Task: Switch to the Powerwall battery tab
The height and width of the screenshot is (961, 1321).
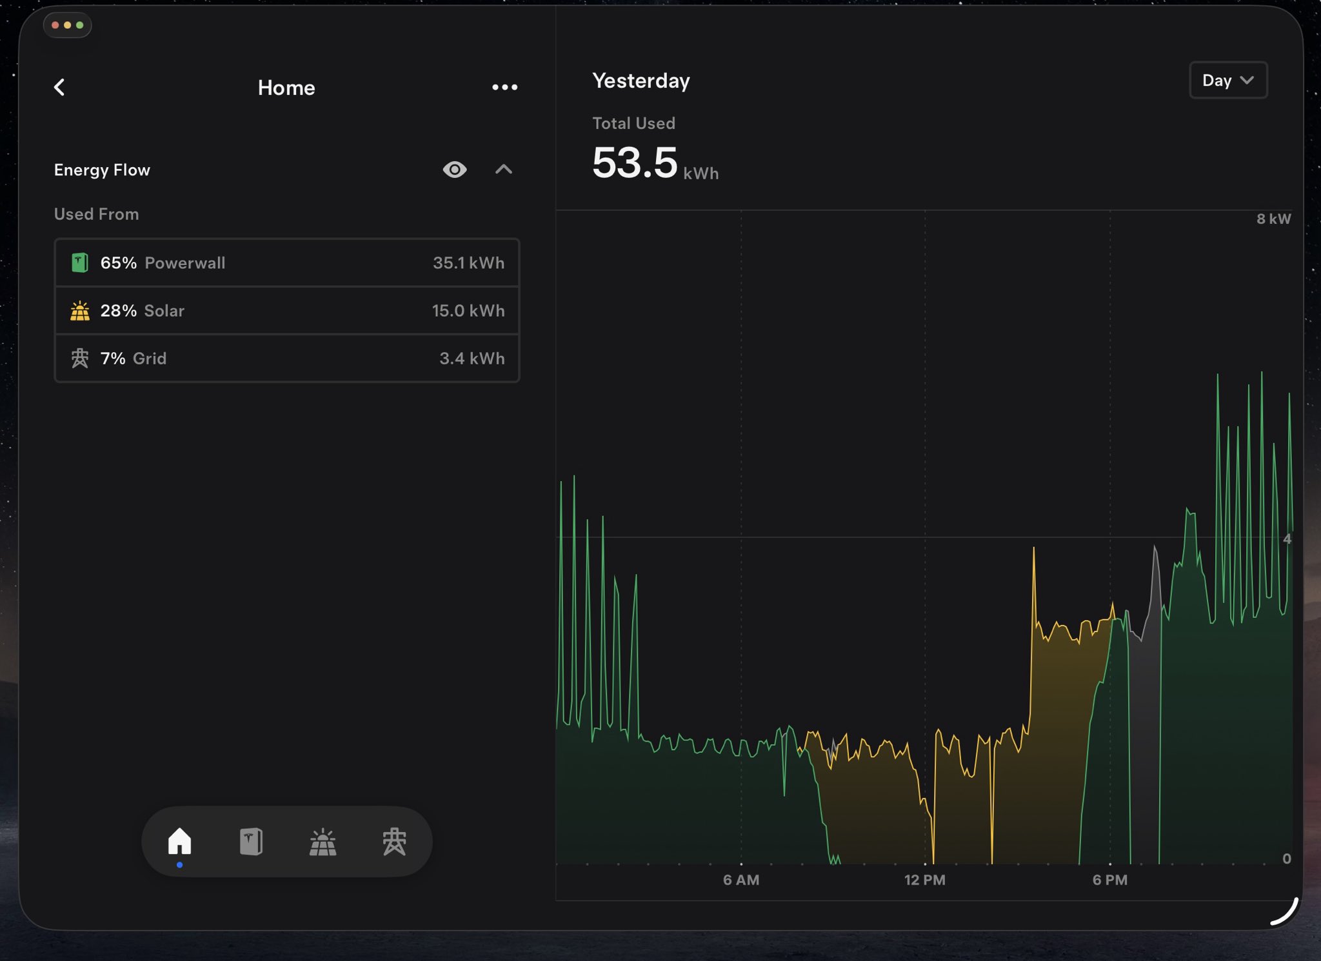Action: click(x=251, y=841)
